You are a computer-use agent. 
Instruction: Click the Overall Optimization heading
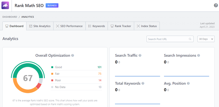point(53,56)
